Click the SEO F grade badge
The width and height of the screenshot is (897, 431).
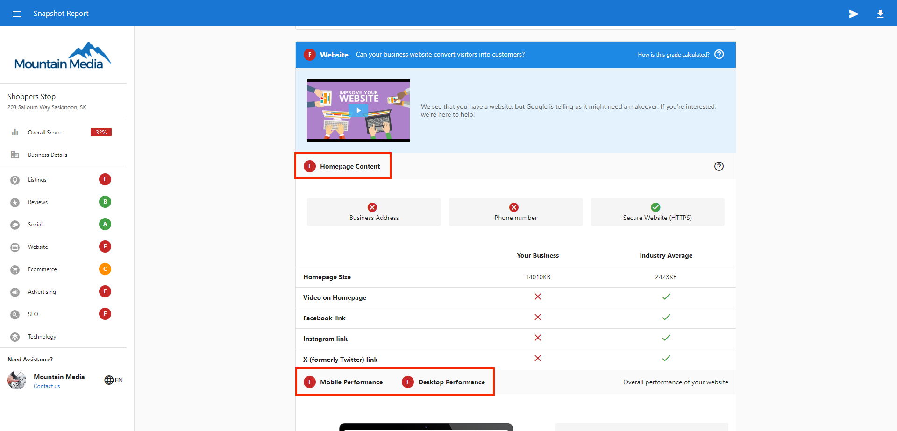click(105, 314)
